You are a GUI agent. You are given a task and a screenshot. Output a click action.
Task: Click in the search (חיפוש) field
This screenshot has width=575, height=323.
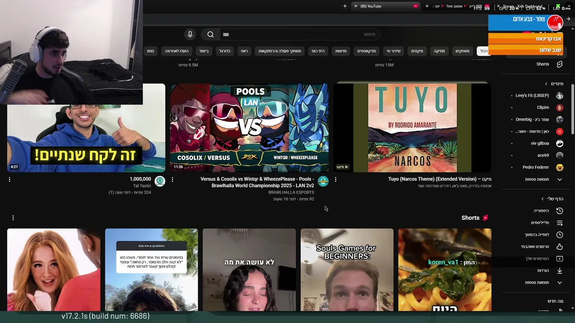[301, 34]
